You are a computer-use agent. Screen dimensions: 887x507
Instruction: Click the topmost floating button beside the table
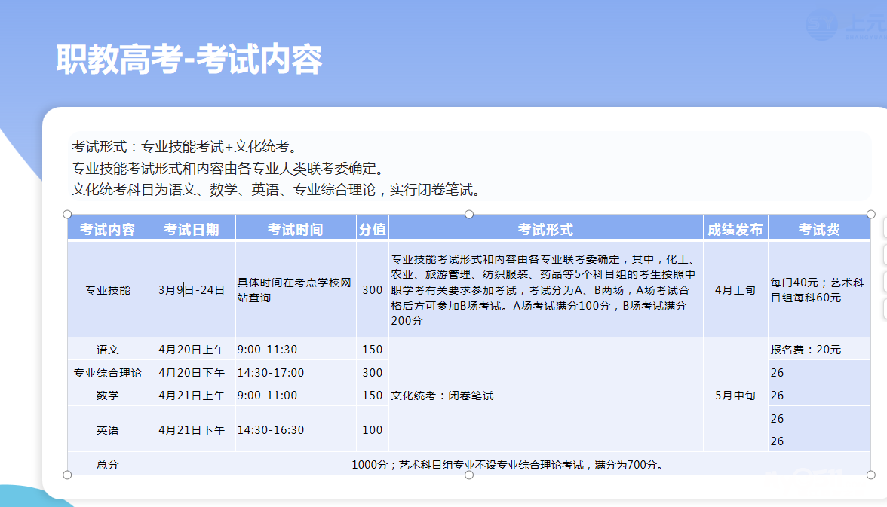click(x=884, y=228)
